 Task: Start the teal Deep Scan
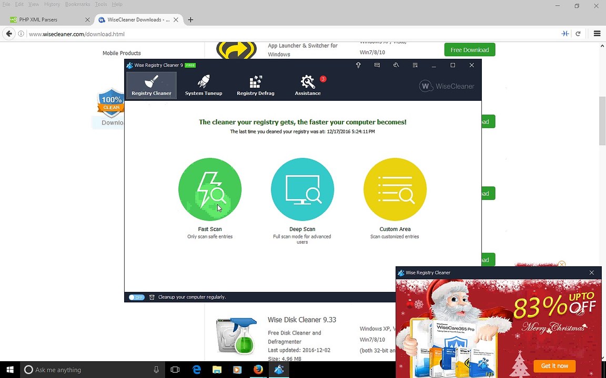coord(302,190)
